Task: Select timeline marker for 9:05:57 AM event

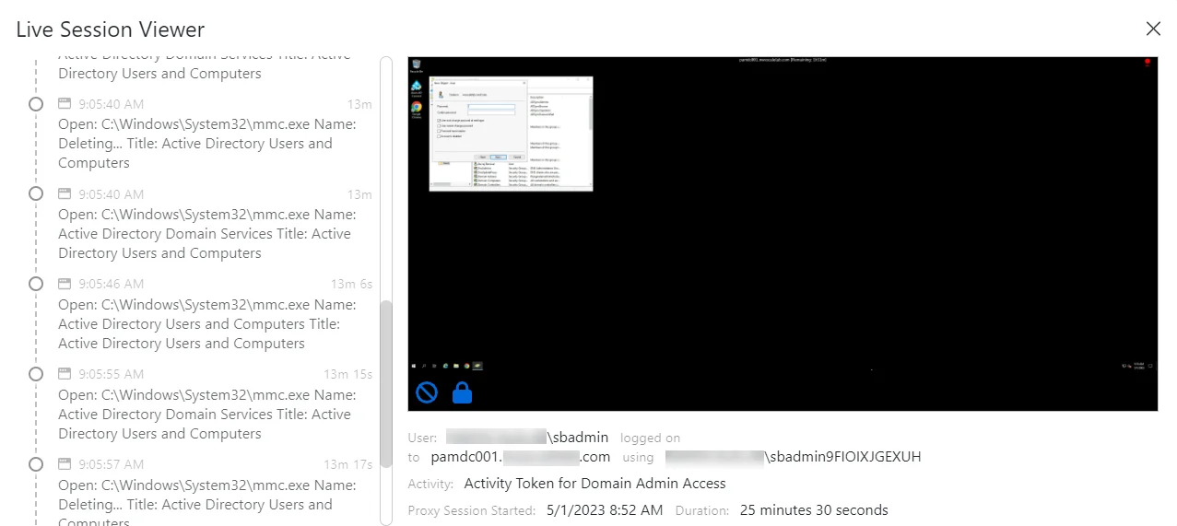Action: point(36,464)
